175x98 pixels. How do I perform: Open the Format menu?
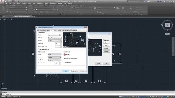click(x=24, y=3)
